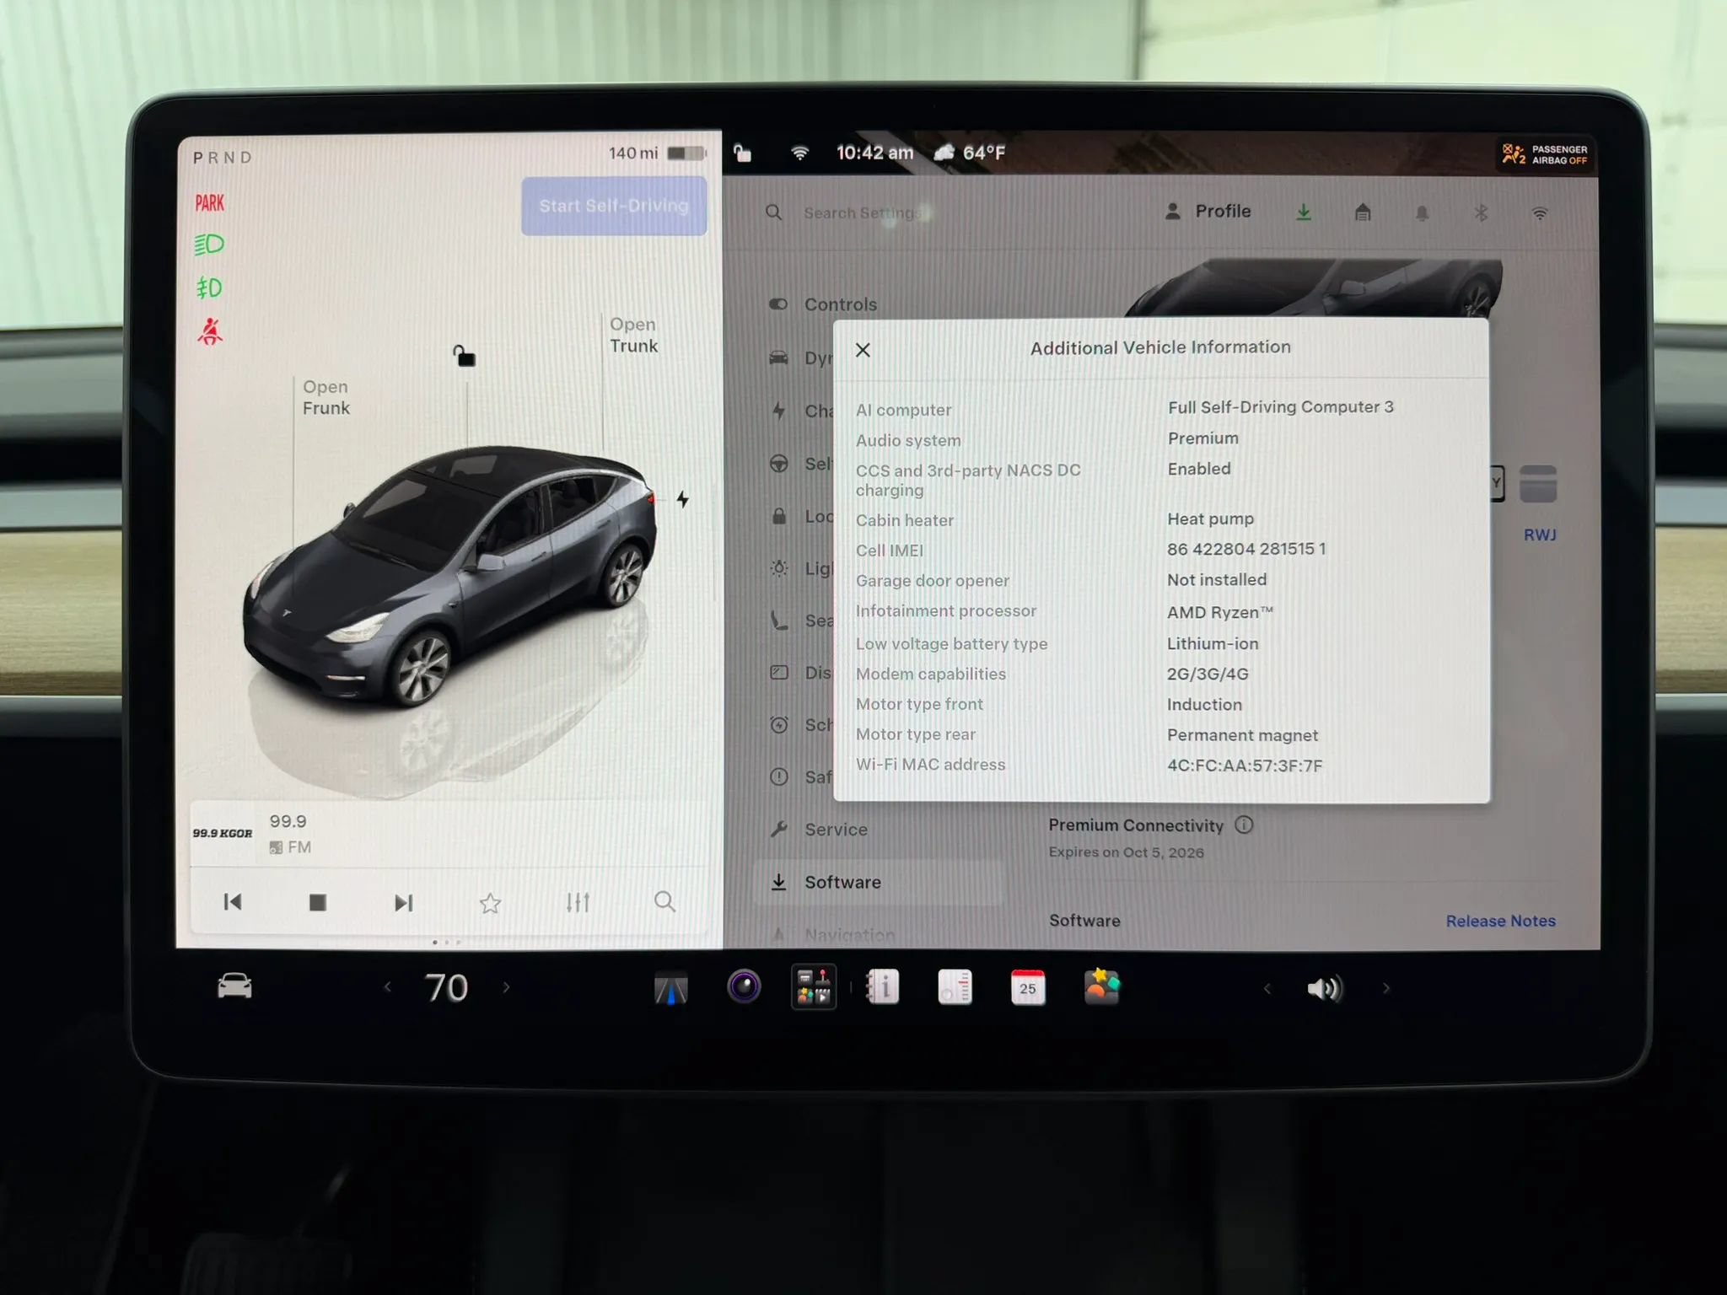The image size is (1727, 1295).
Task: Tap the 140 mi battery range indicator
Action: (x=657, y=153)
